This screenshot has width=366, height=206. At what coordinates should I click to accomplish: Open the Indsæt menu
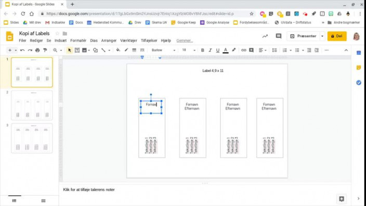60,40
